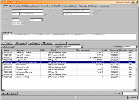Click the vertical scrollbar of the order table
The image size is (139, 100).
(x=136, y=69)
